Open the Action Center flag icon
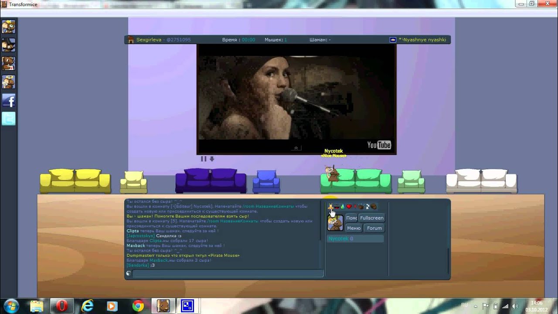 (x=485, y=306)
